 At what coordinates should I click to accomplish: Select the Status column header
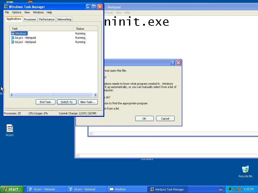[86, 29]
